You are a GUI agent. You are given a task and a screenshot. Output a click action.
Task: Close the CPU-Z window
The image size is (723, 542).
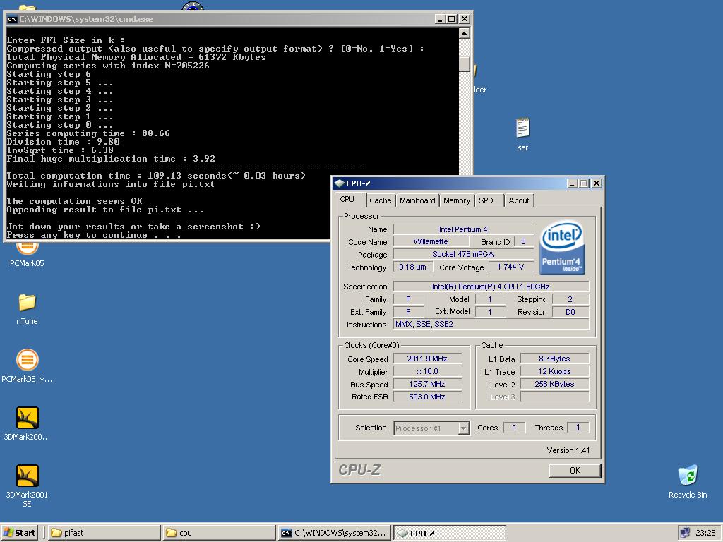pyautogui.click(x=596, y=183)
